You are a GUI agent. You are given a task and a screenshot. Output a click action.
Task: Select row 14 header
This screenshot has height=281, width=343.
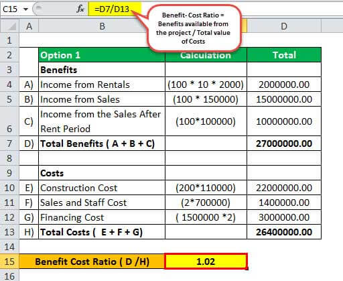9,247
